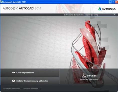Select Crear implantación option
Viewport: 118px width, 92px height.
(30, 73)
